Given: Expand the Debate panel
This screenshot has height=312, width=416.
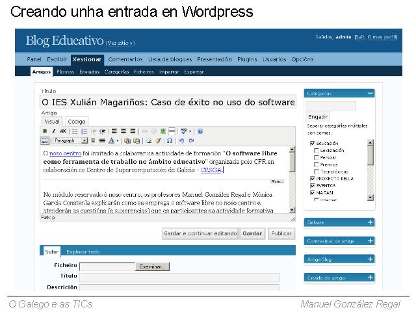Looking at the screenshot, I should 370,222.
